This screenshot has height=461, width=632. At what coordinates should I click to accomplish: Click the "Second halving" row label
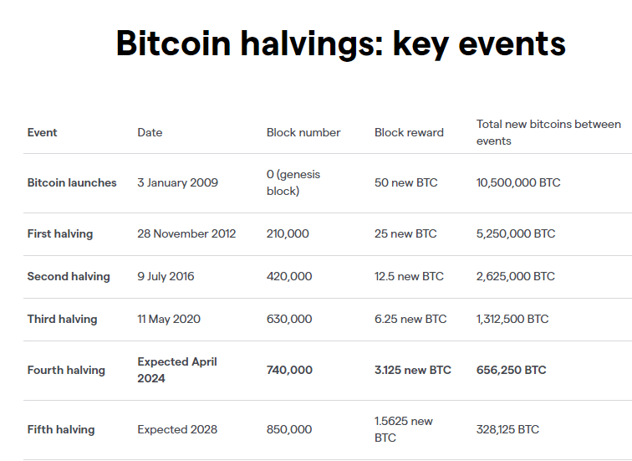[69, 276]
